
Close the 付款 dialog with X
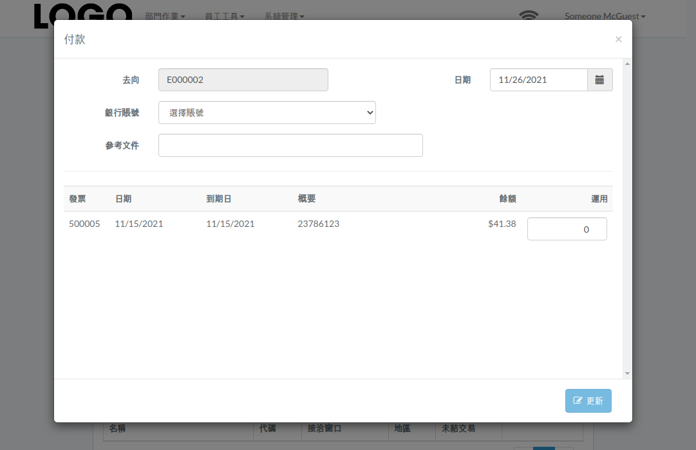pos(618,39)
